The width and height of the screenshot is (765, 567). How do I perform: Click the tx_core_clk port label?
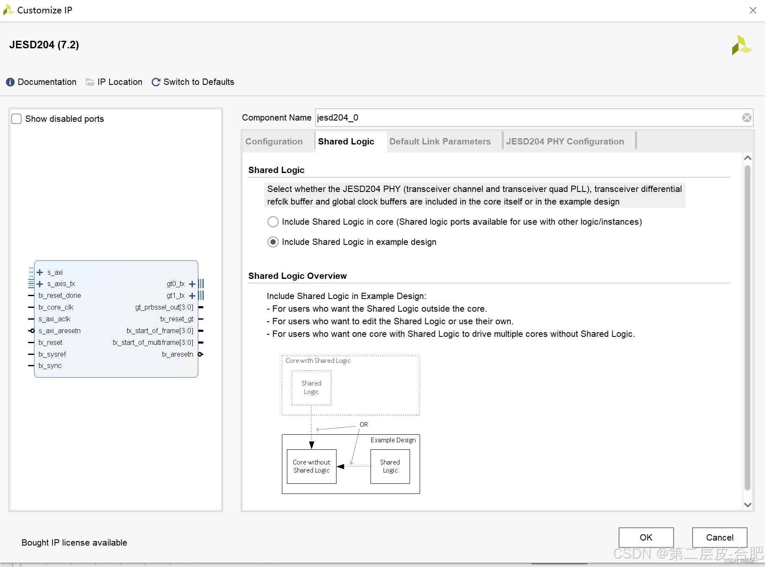click(56, 307)
